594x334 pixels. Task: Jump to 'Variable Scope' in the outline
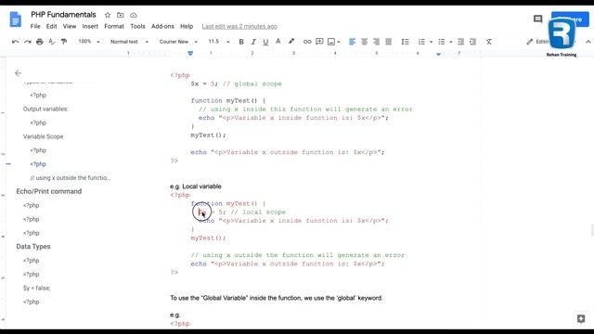(44, 136)
